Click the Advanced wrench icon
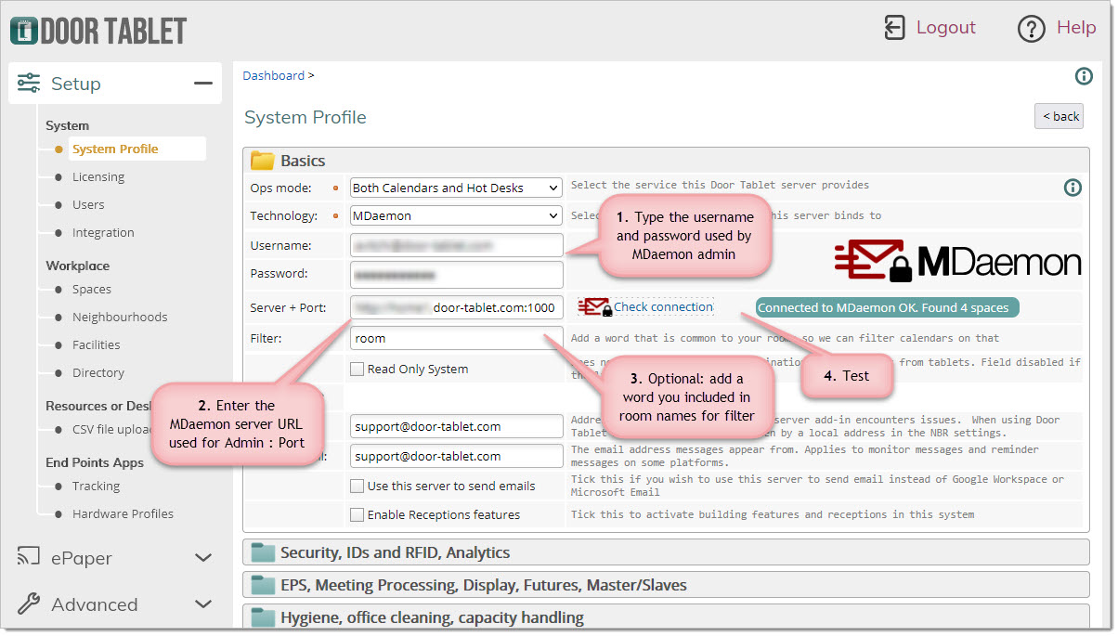Viewport: 1118px width, 636px height. pos(29,604)
